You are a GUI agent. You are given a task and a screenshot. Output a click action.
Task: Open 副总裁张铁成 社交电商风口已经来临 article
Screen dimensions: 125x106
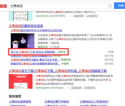tap(36, 30)
